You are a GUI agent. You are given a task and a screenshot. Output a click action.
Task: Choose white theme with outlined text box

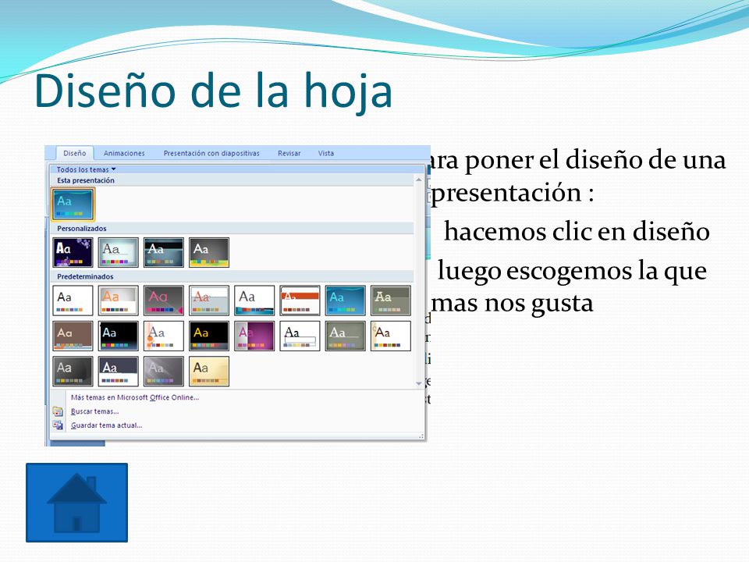300,336
